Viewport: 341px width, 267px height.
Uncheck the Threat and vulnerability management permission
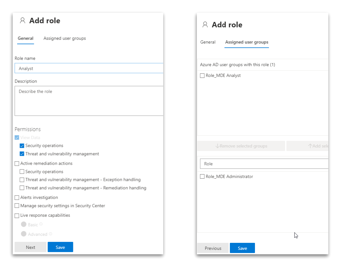click(22, 154)
